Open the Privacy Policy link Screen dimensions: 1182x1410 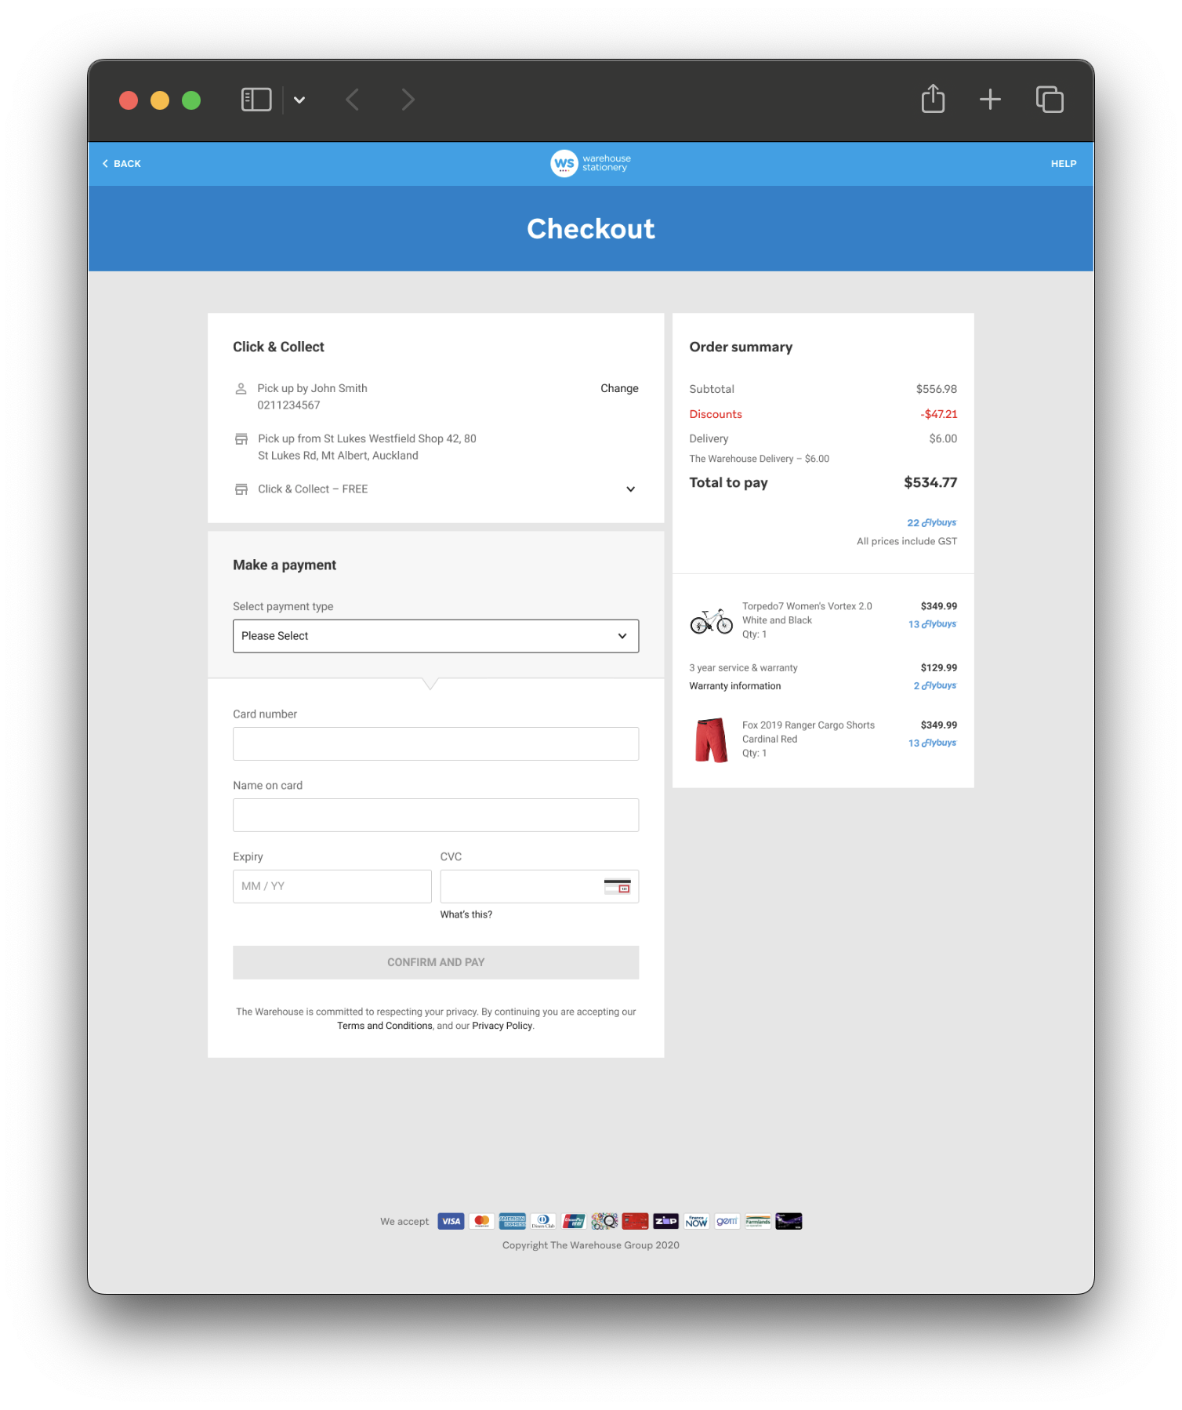502,1026
